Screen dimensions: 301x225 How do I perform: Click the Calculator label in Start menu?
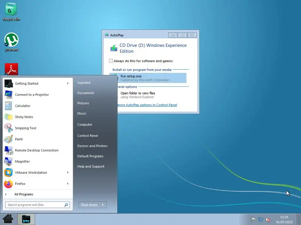click(23, 106)
